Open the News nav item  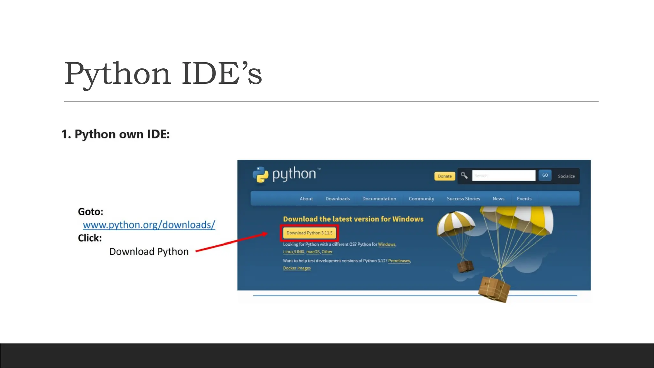pos(498,199)
